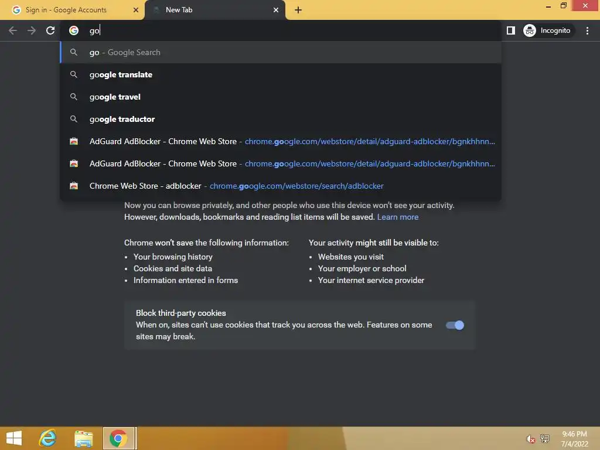Click 'Your internet service provider' text

coord(371,281)
